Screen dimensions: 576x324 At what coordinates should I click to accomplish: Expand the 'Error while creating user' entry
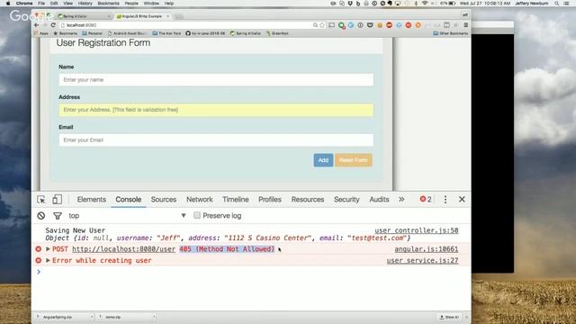coord(48,260)
